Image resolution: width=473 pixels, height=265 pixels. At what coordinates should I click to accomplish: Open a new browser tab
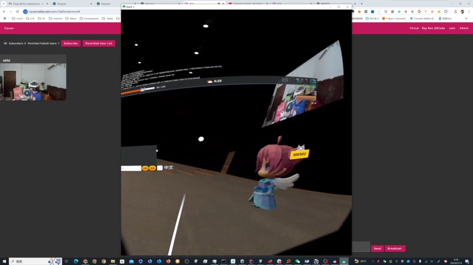[x=361, y=4]
